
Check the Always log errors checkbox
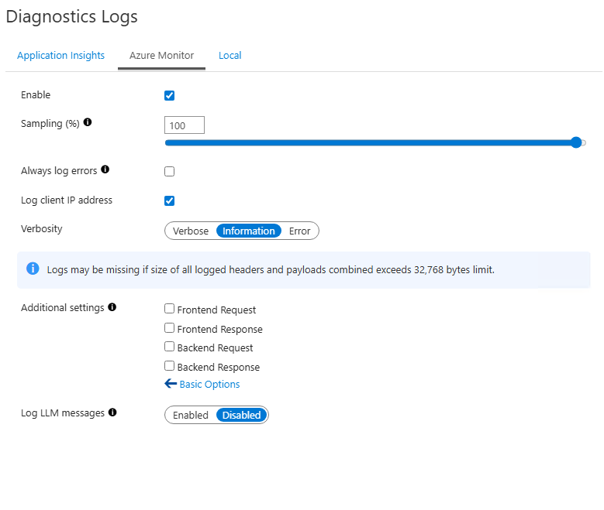click(170, 171)
